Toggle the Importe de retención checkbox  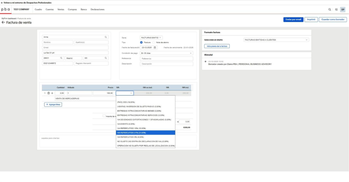[104, 116]
